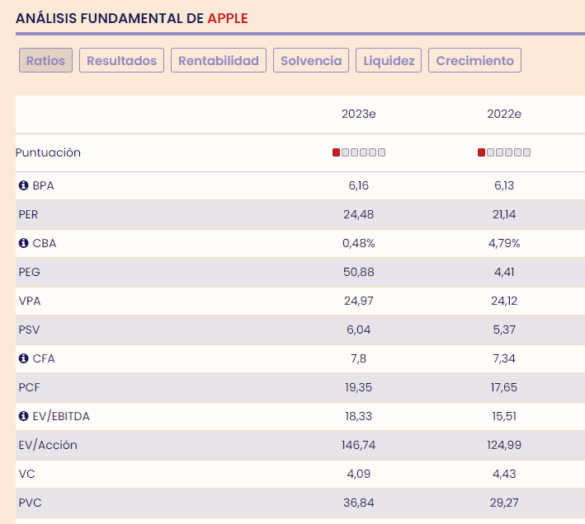Open the CFA info icon
This screenshot has height=524, width=585.
23,358
